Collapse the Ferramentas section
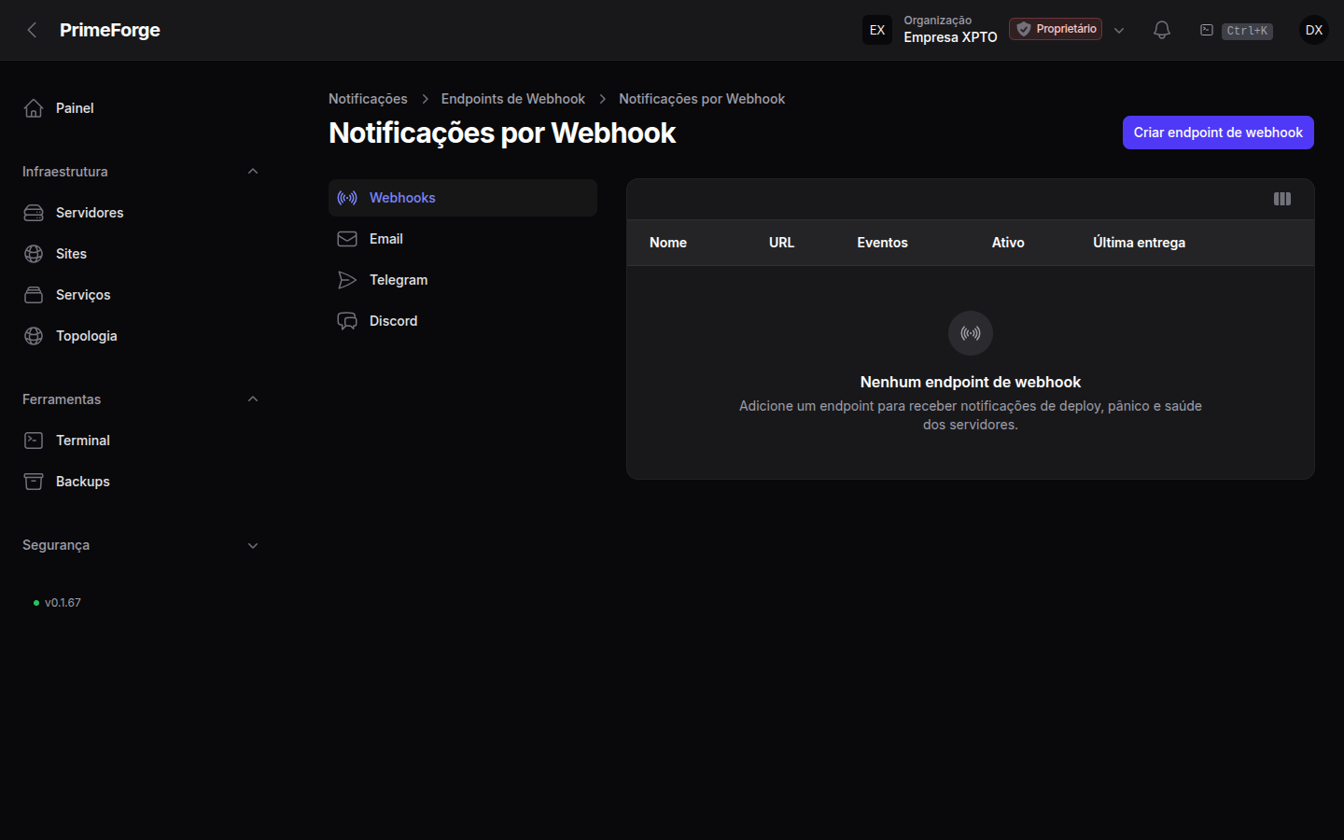1344x840 pixels. [253, 399]
